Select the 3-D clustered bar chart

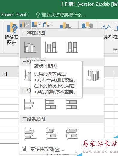click(30, 133)
